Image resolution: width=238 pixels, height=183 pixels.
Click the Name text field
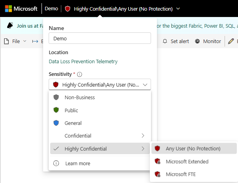click(x=100, y=38)
